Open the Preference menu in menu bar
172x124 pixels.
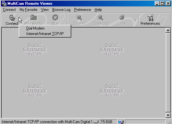(82, 10)
